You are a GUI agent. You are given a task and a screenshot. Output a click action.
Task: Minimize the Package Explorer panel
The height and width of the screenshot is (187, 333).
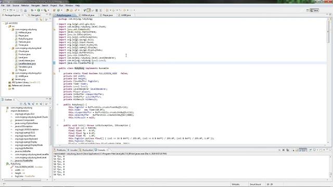(x=47, y=15)
